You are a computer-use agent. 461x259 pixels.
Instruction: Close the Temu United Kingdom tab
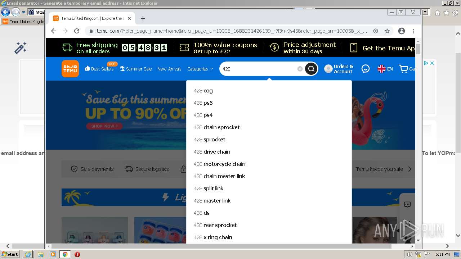(x=129, y=18)
